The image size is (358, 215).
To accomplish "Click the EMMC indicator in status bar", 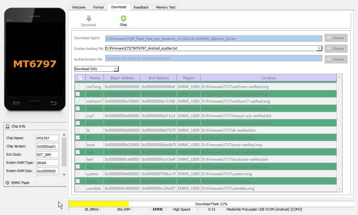I will coord(158,209).
